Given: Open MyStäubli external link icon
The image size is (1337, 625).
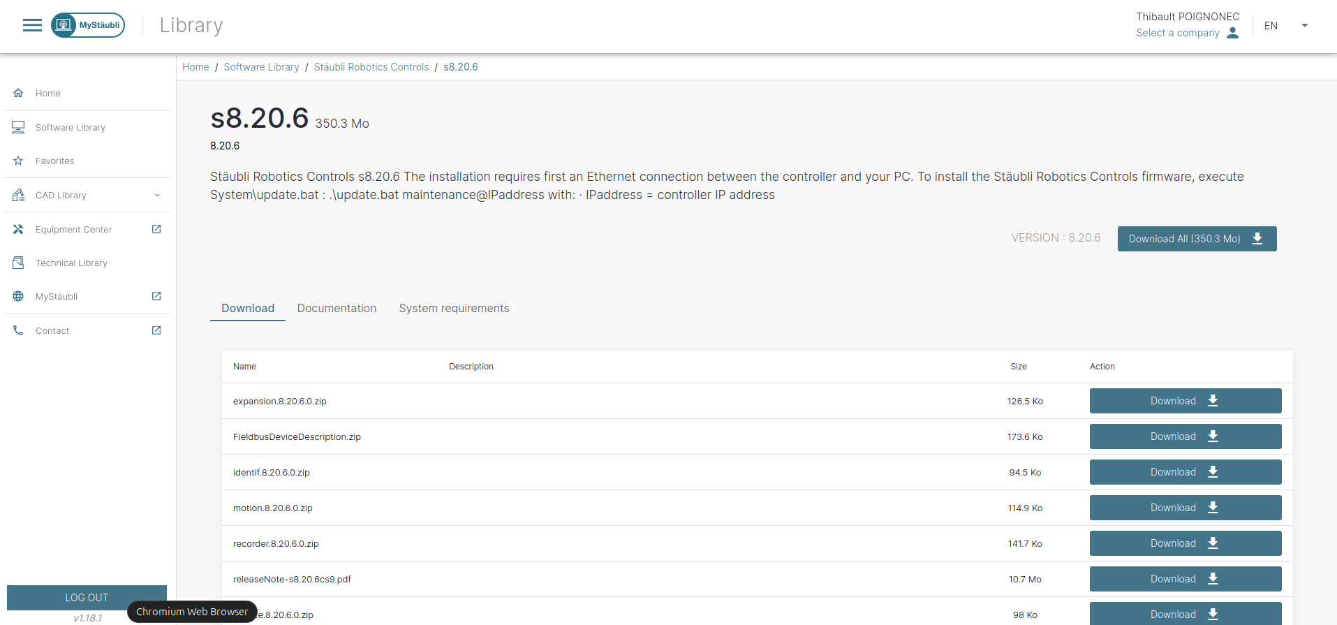Looking at the screenshot, I should (156, 296).
